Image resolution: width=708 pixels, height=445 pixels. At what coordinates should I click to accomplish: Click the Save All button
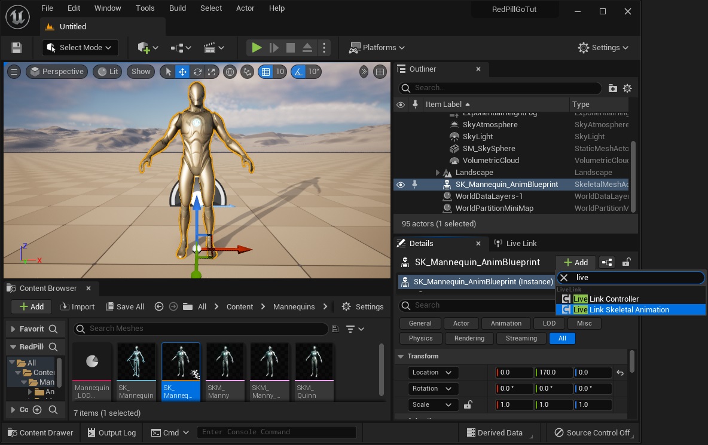pos(125,307)
